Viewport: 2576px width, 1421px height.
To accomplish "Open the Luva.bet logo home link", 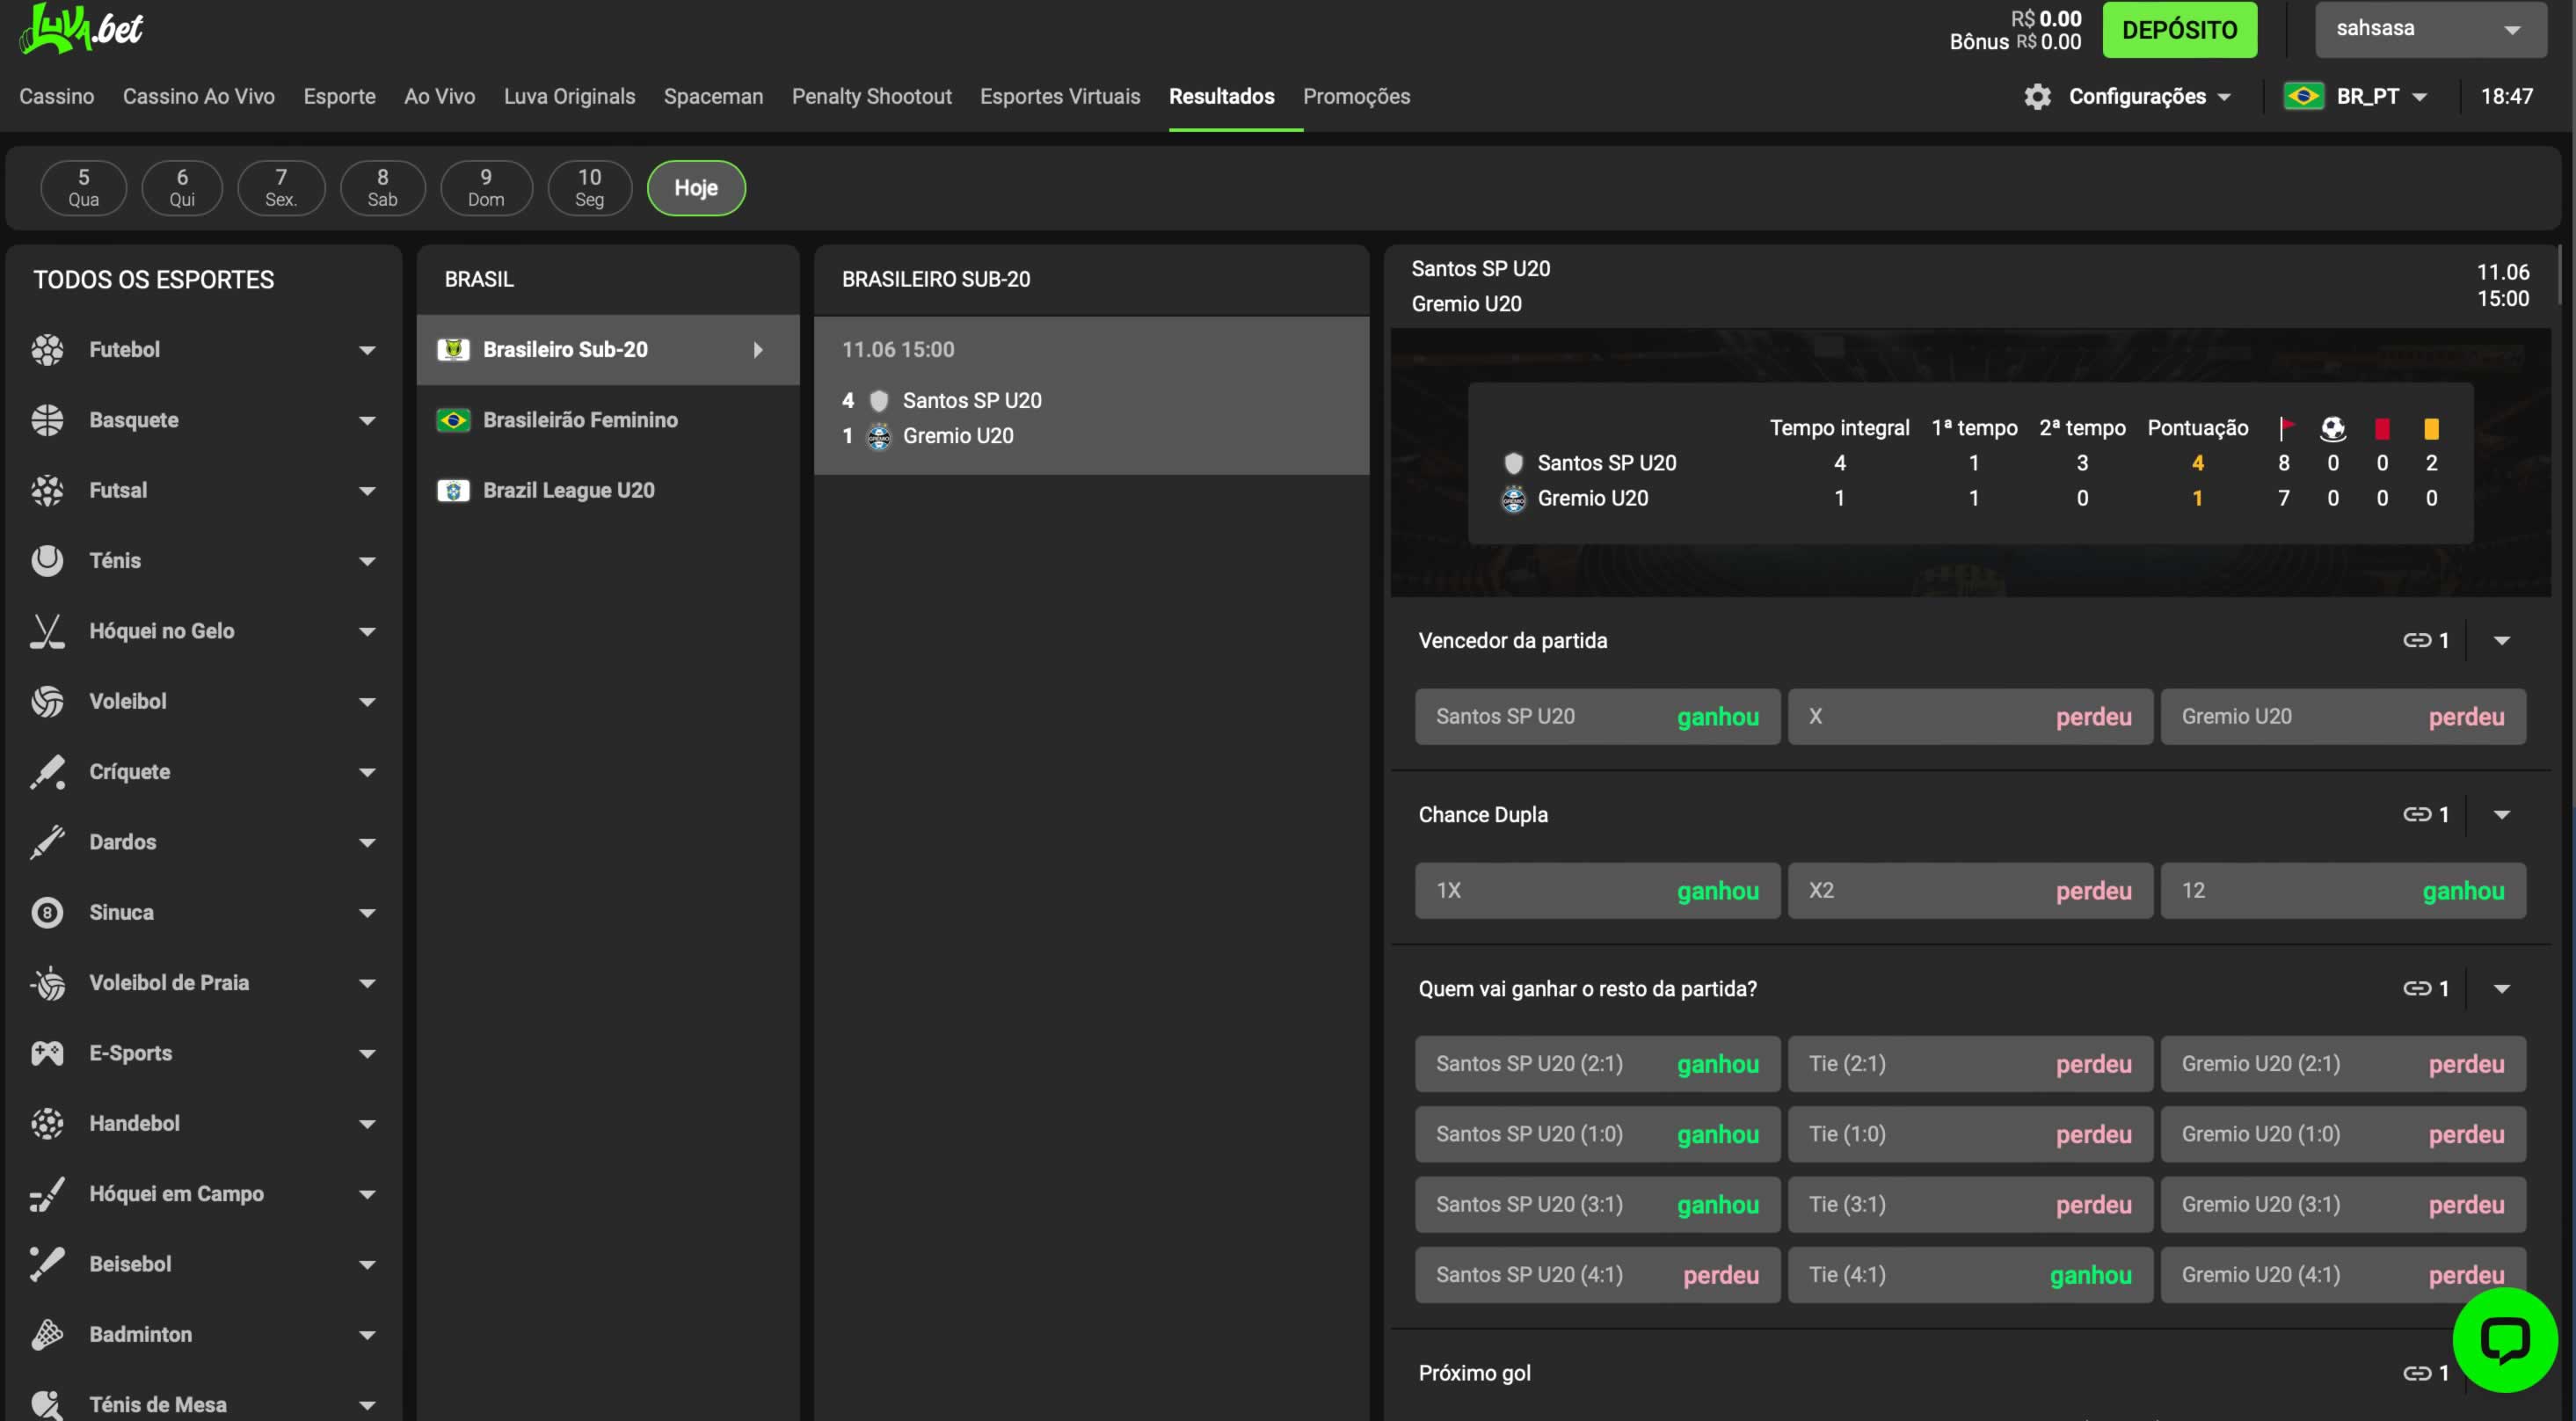I will (82, 28).
